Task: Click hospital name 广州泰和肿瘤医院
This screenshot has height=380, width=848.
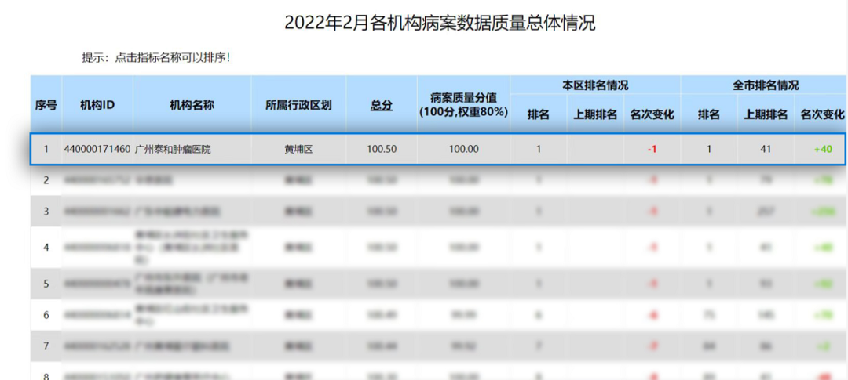Action: pyautogui.click(x=173, y=149)
